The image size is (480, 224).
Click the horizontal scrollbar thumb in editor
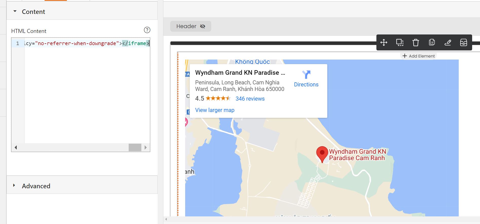pos(135,147)
